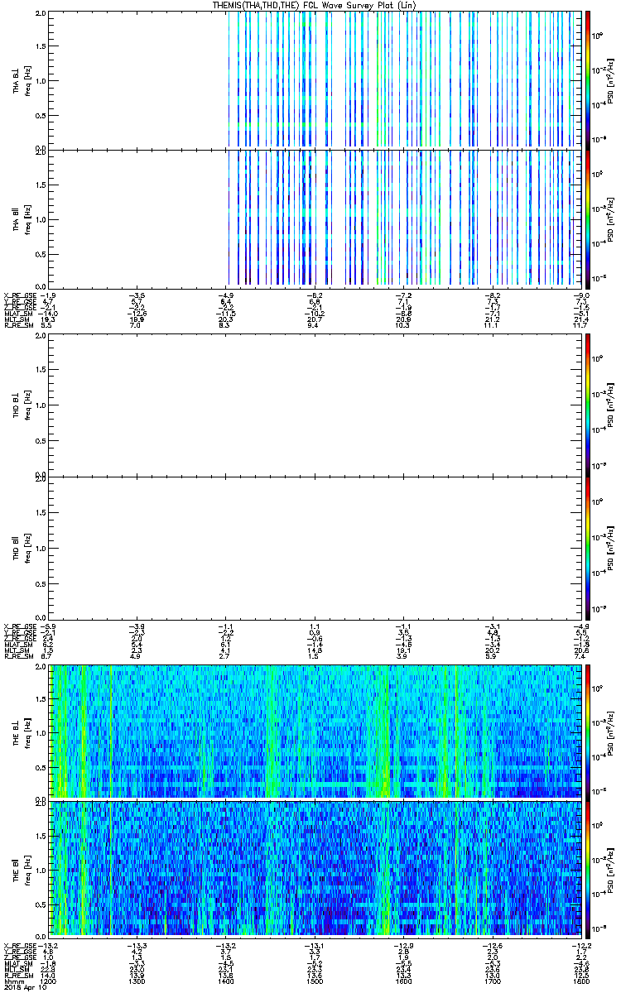621x993 pixels.
Task: Click the 1300 time tick label
Action: (x=138, y=981)
